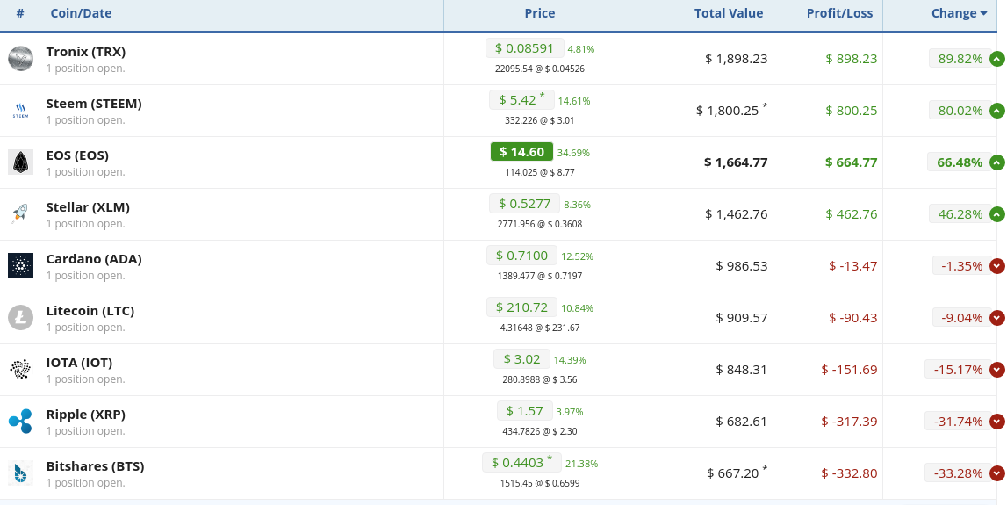Click the Steem coin logo
The height and width of the screenshot is (505, 1007).
tap(20, 111)
